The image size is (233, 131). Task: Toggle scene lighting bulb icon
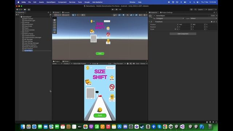(123, 15)
